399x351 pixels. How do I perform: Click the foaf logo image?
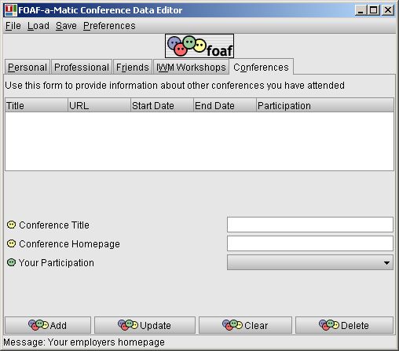click(199, 46)
